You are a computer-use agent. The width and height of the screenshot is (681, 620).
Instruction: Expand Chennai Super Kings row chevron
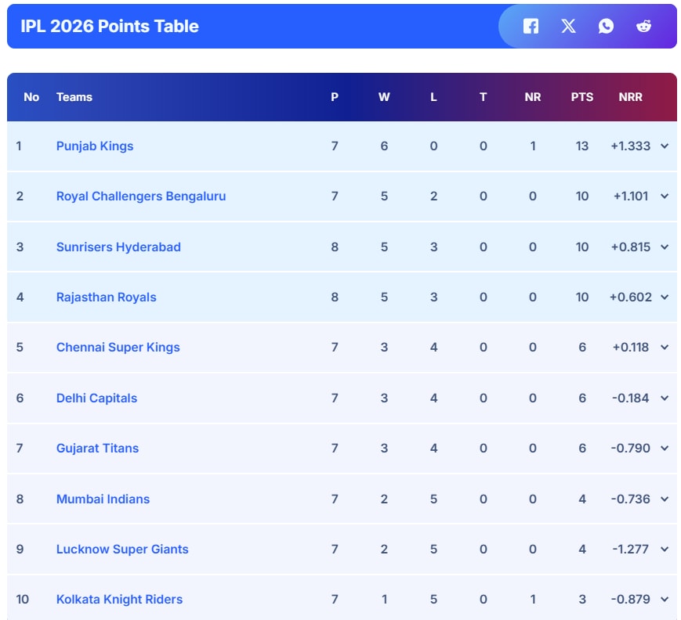coord(665,348)
